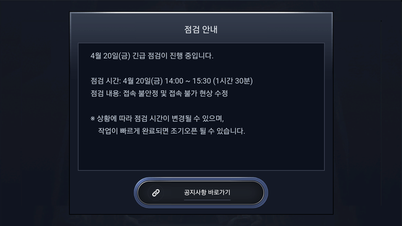Viewport: 402px width, 226px height.
Task: Click the dialog footer area left of the button
Action: click(x=103, y=193)
